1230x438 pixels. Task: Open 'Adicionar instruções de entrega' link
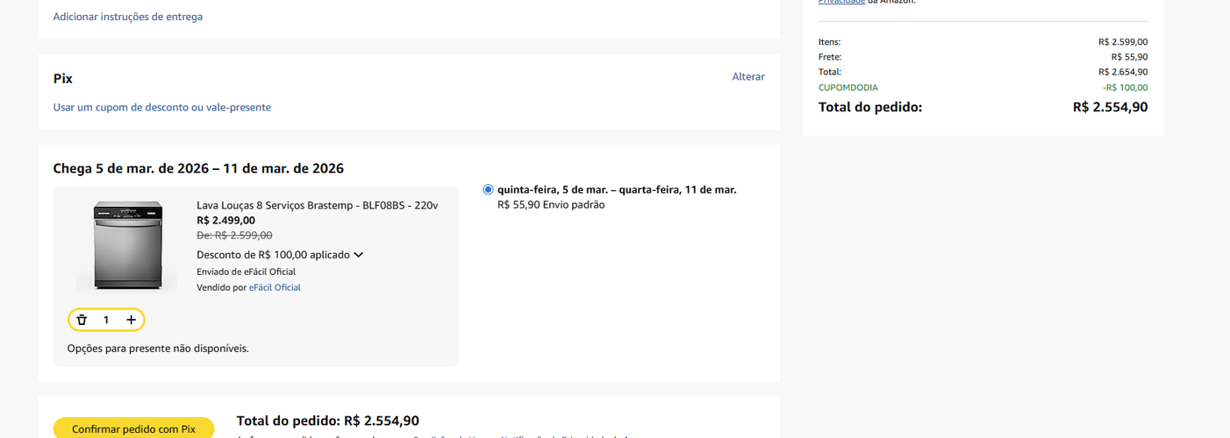click(x=127, y=17)
